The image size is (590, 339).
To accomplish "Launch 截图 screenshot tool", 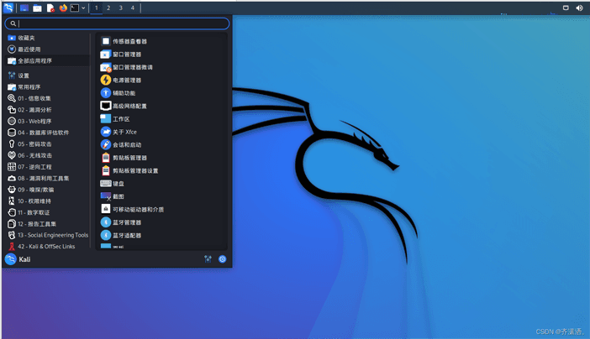I will 162,196.
